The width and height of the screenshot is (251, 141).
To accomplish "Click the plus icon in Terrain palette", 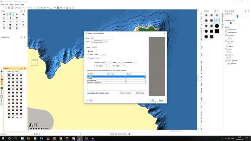I will click(x=21, y=117).
